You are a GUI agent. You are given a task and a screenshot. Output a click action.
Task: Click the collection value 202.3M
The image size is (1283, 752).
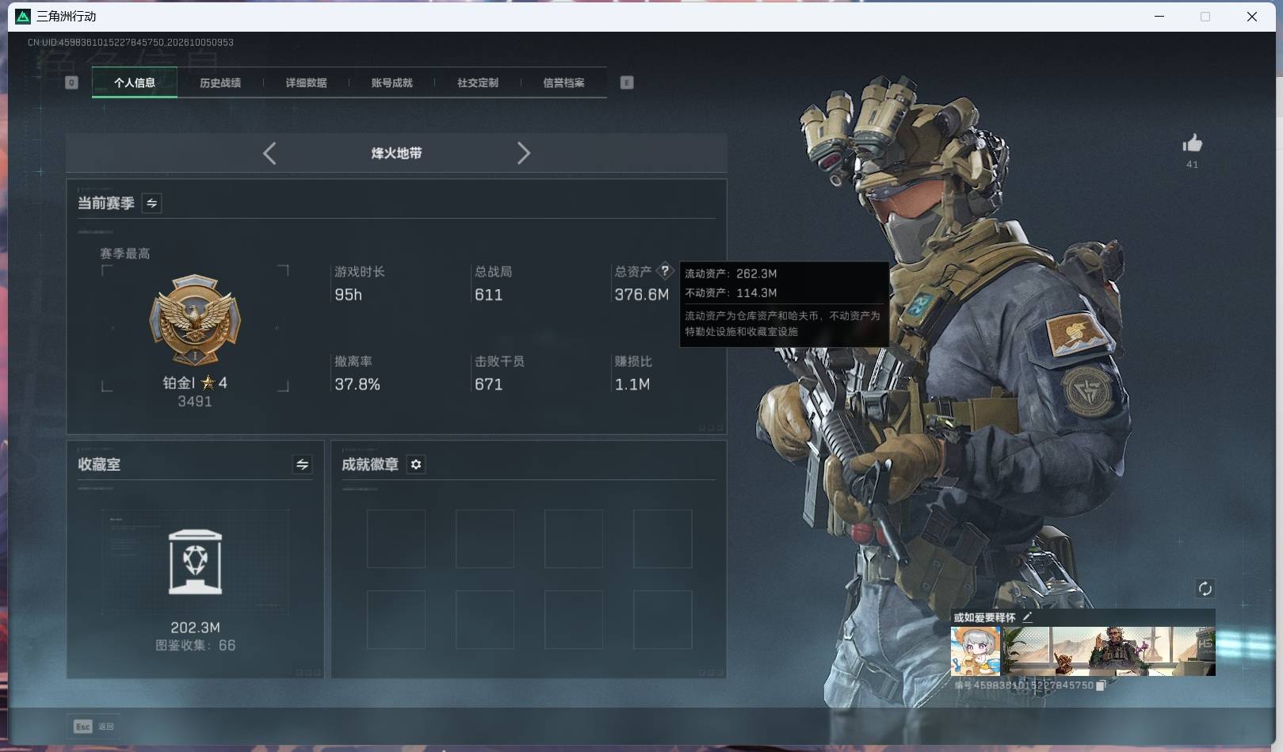coord(195,628)
